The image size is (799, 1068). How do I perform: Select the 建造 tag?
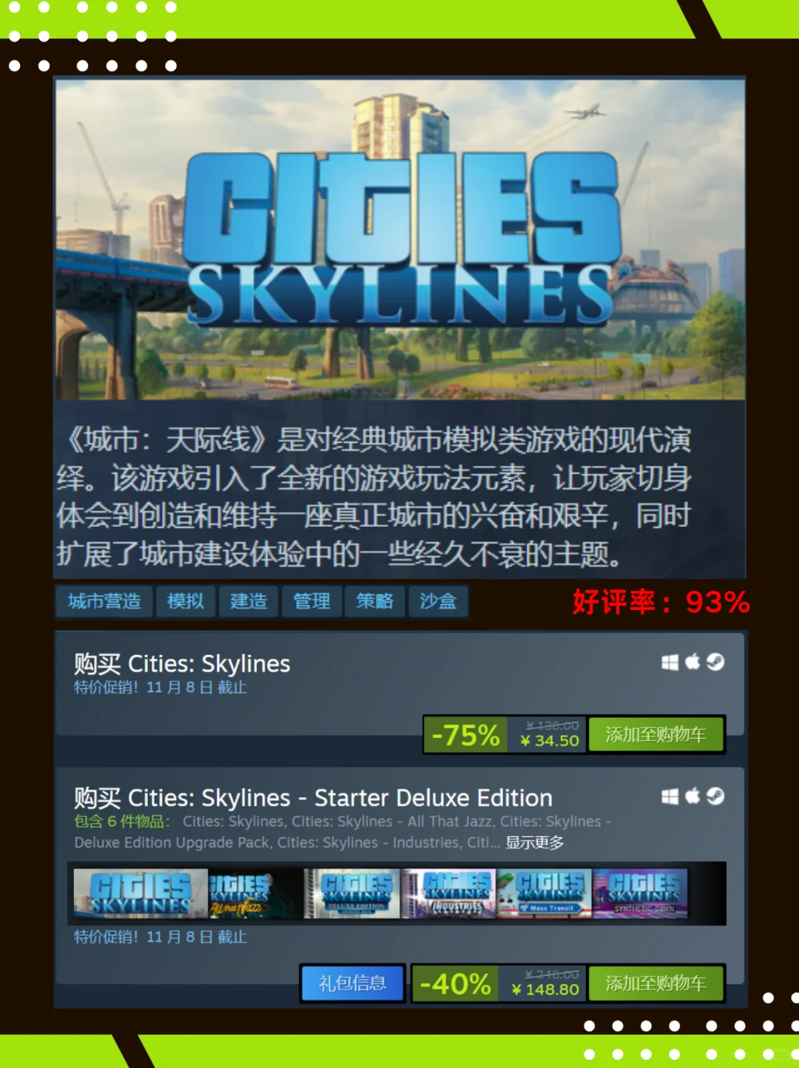[248, 601]
